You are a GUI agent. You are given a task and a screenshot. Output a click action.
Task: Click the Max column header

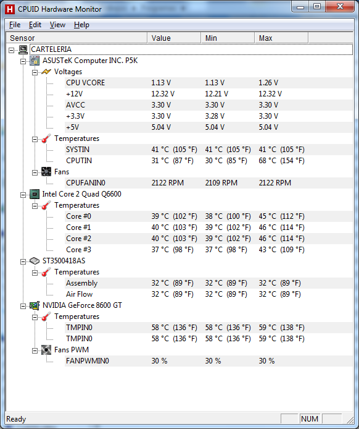click(x=281, y=38)
